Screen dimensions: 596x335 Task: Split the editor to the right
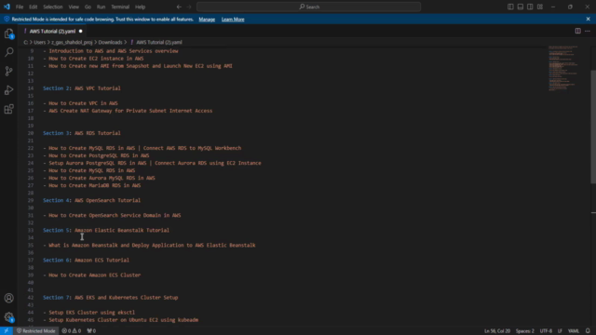[x=577, y=31]
